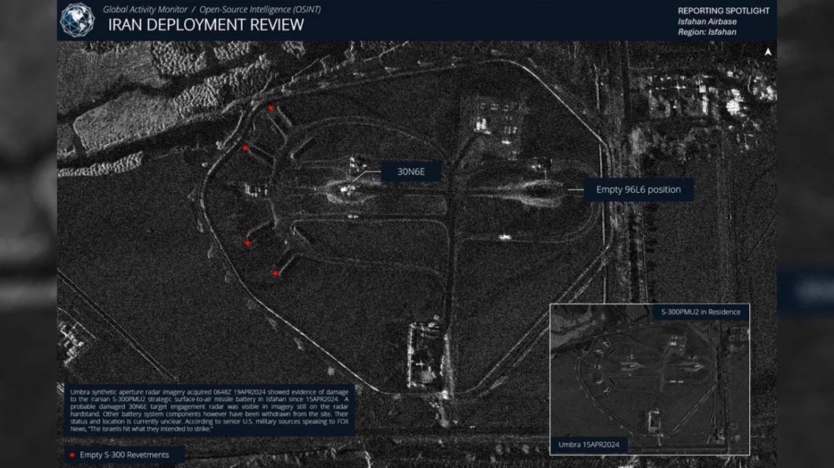Screen dimensions: 834x468
Task: Click the Empty 96L6 position label
Action: coord(638,190)
